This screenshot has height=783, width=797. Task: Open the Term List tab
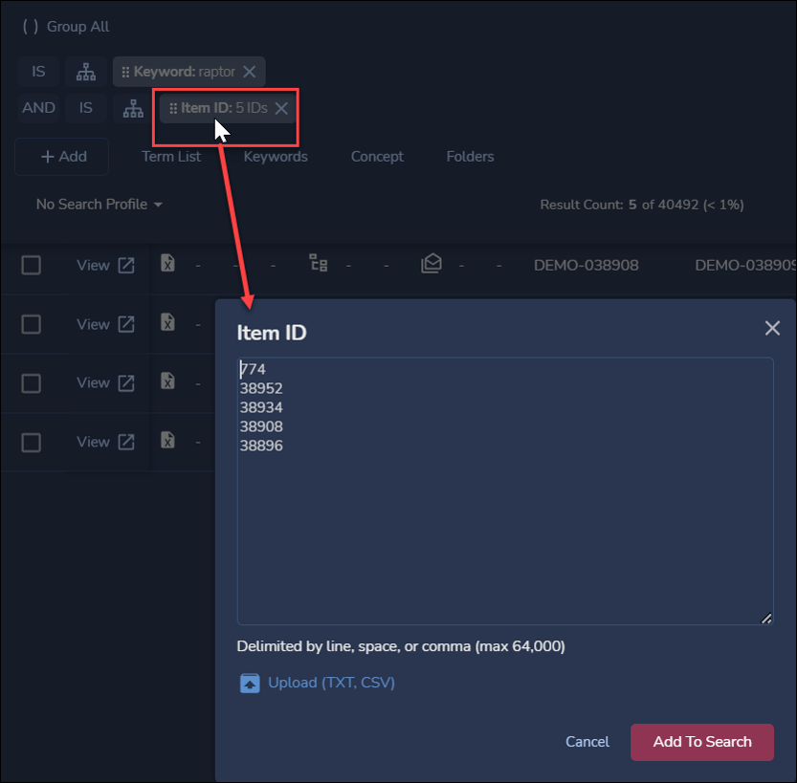click(171, 157)
